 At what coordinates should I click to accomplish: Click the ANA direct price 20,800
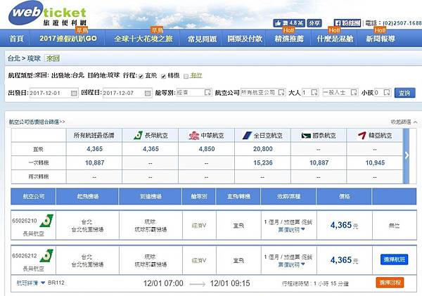pos(262,149)
